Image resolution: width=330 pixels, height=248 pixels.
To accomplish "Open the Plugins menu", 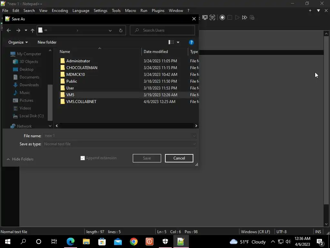I will click(x=158, y=11).
